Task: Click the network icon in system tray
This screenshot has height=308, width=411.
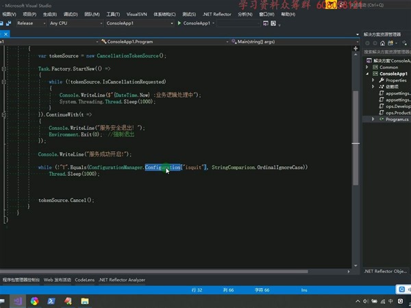Action: coord(383,301)
